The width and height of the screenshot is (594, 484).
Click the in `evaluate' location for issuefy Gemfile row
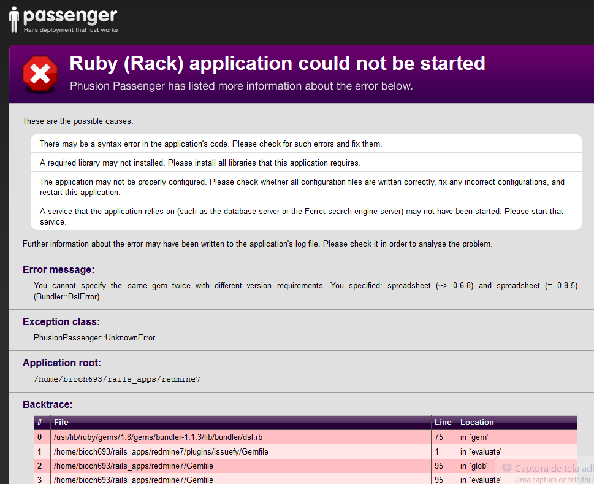(481, 451)
